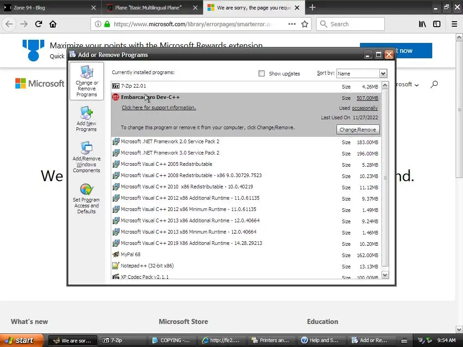Select Visual C++ 2013 x86 Additional Runtime row
Viewport: 463px width, 347px height.
tap(246, 220)
